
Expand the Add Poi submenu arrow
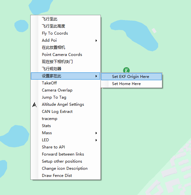(96, 40)
